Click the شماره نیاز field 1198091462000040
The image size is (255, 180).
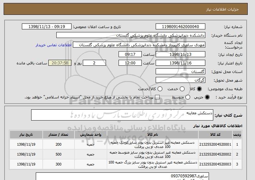pos(180,27)
